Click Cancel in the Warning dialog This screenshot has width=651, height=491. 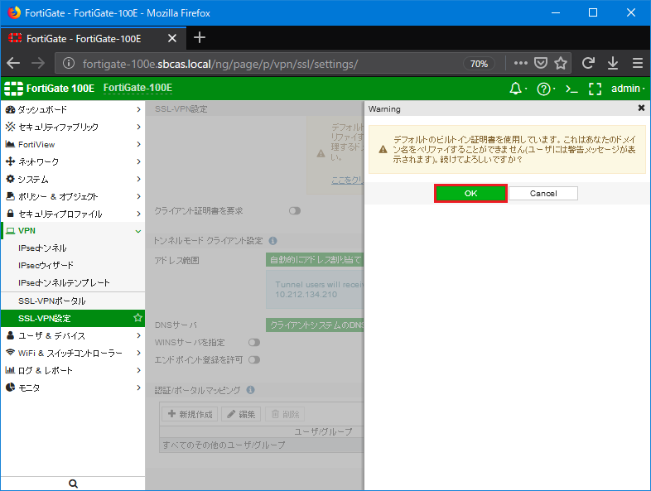coord(543,194)
